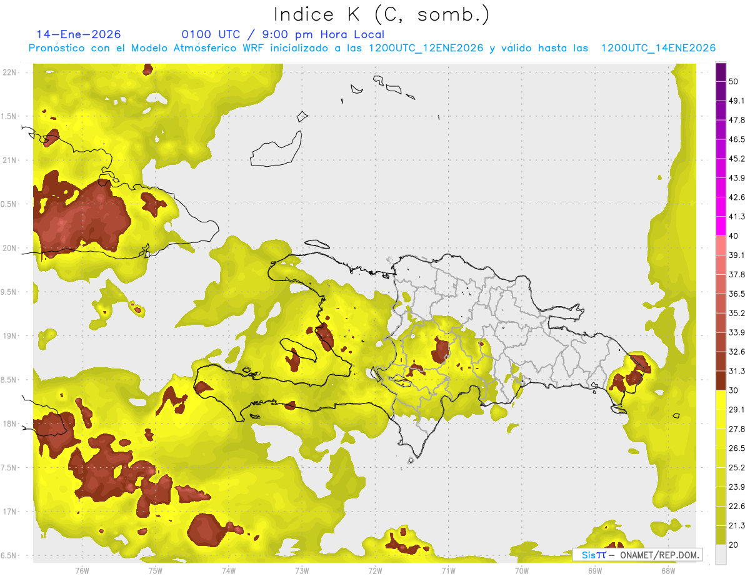Click the legend value "32.6"

tap(737, 352)
